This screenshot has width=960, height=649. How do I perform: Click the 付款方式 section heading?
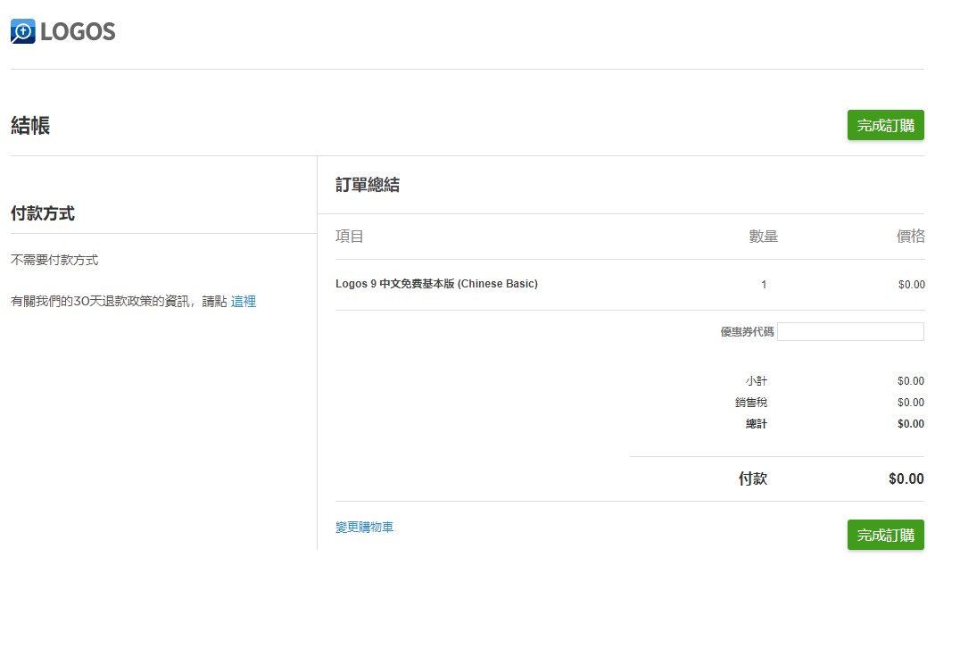click(43, 213)
